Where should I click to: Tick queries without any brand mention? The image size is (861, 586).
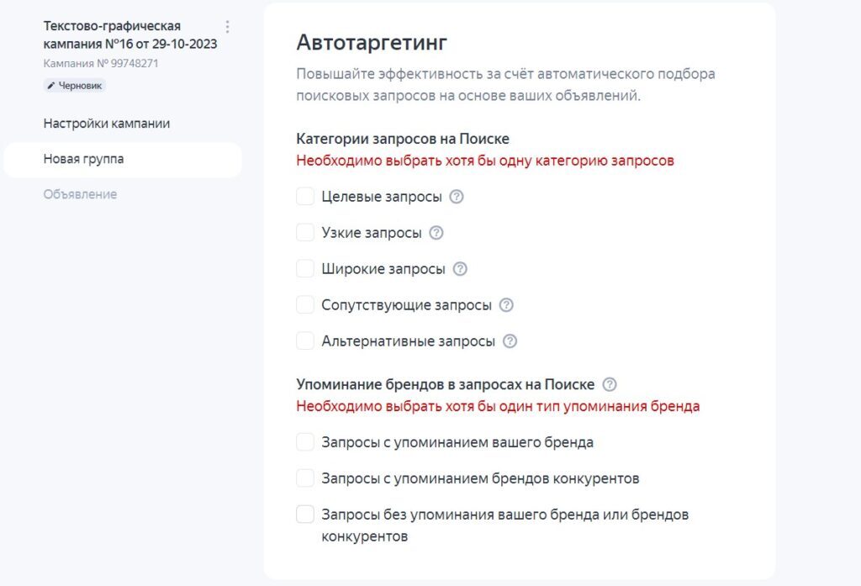coord(305,515)
